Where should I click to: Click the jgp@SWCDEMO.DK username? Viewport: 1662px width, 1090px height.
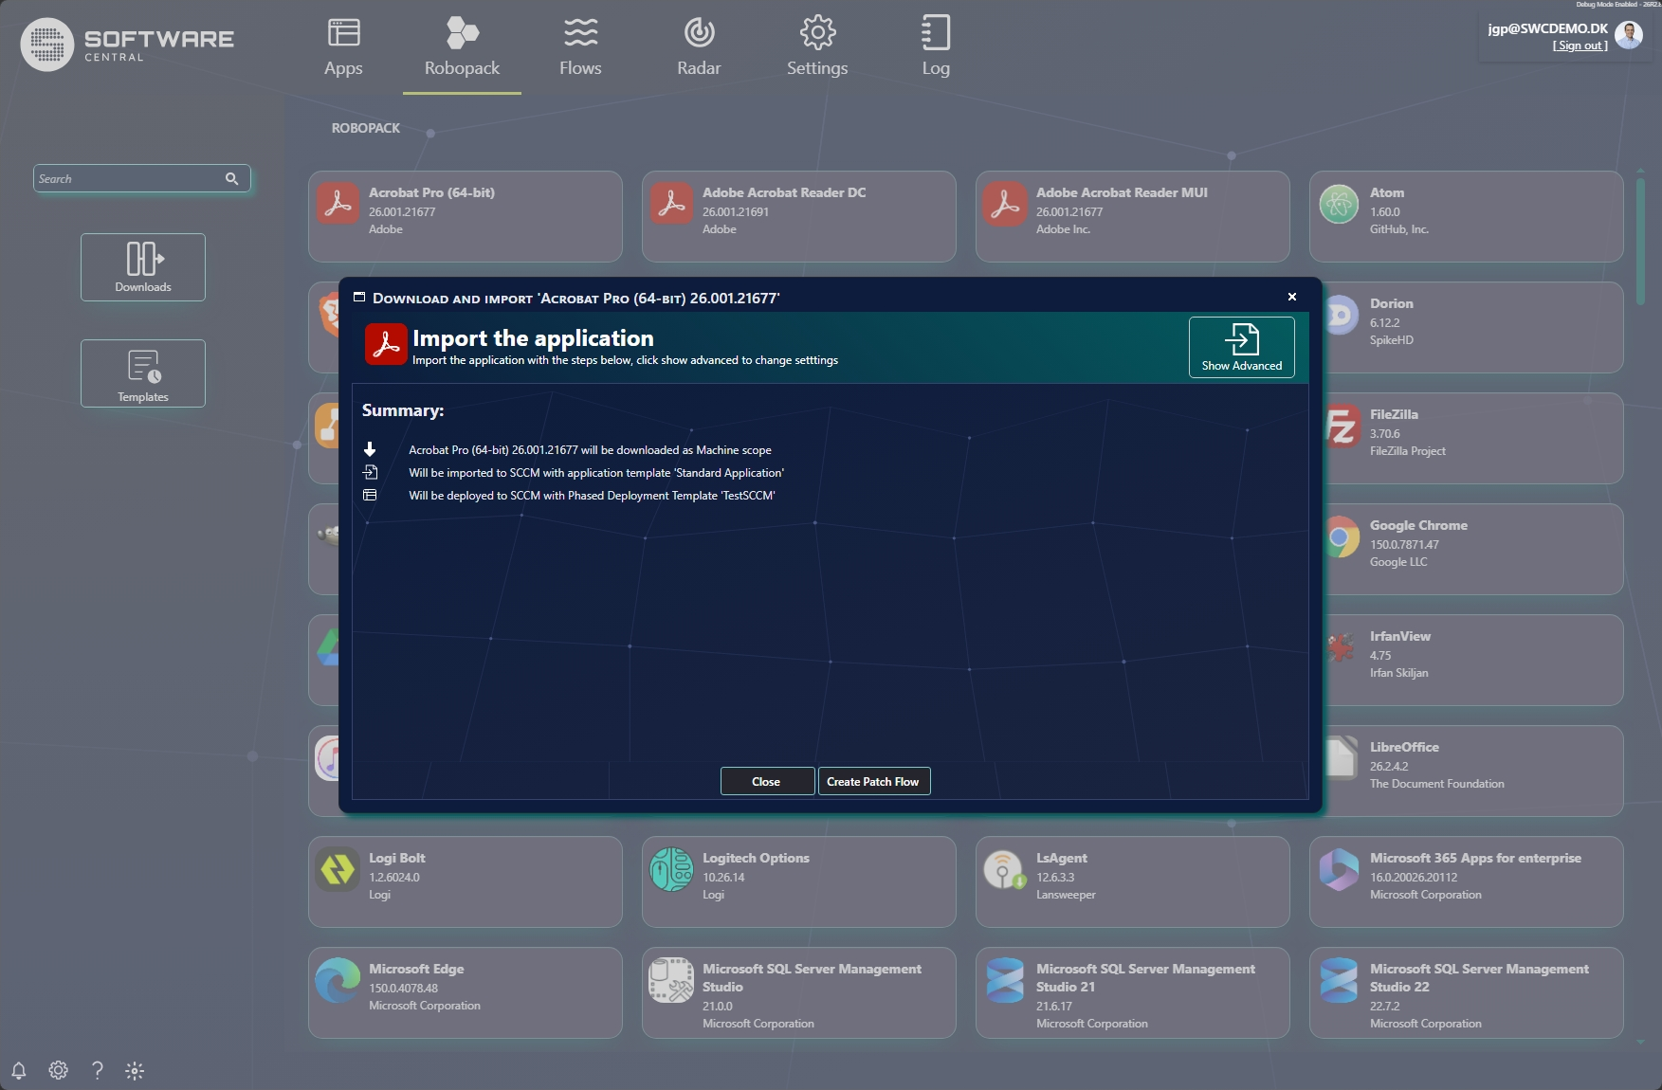coord(1547,28)
